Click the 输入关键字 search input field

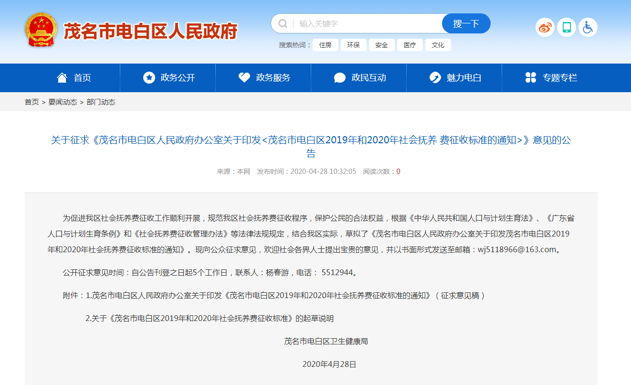pyautogui.click(x=368, y=23)
